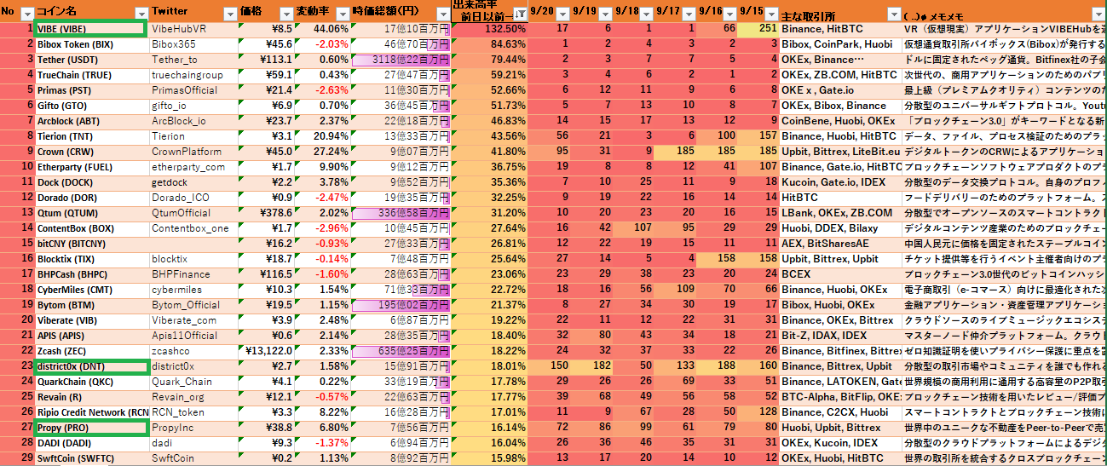Select the 132.50% volume rate cell
This screenshot has height=466, width=1107.
[489, 29]
